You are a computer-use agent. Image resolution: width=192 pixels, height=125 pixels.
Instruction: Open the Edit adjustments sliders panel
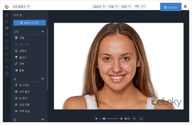pyautogui.click(x=7, y=22)
